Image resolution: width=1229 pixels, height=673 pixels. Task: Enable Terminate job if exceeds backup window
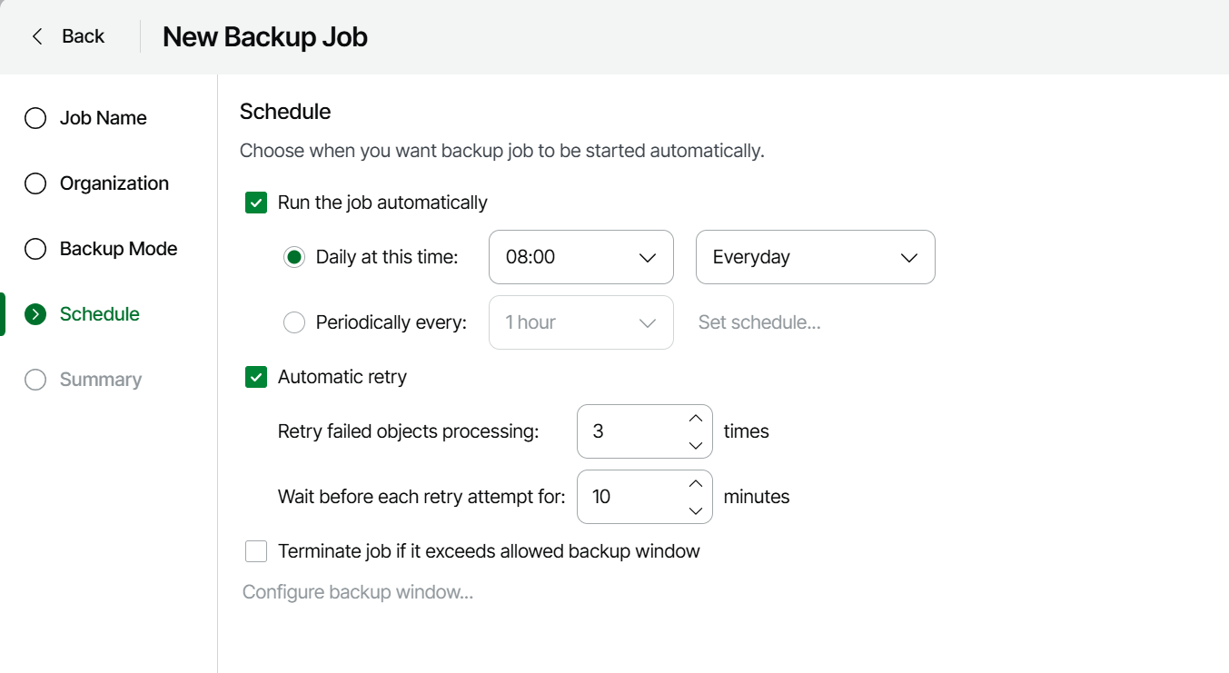coord(256,551)
